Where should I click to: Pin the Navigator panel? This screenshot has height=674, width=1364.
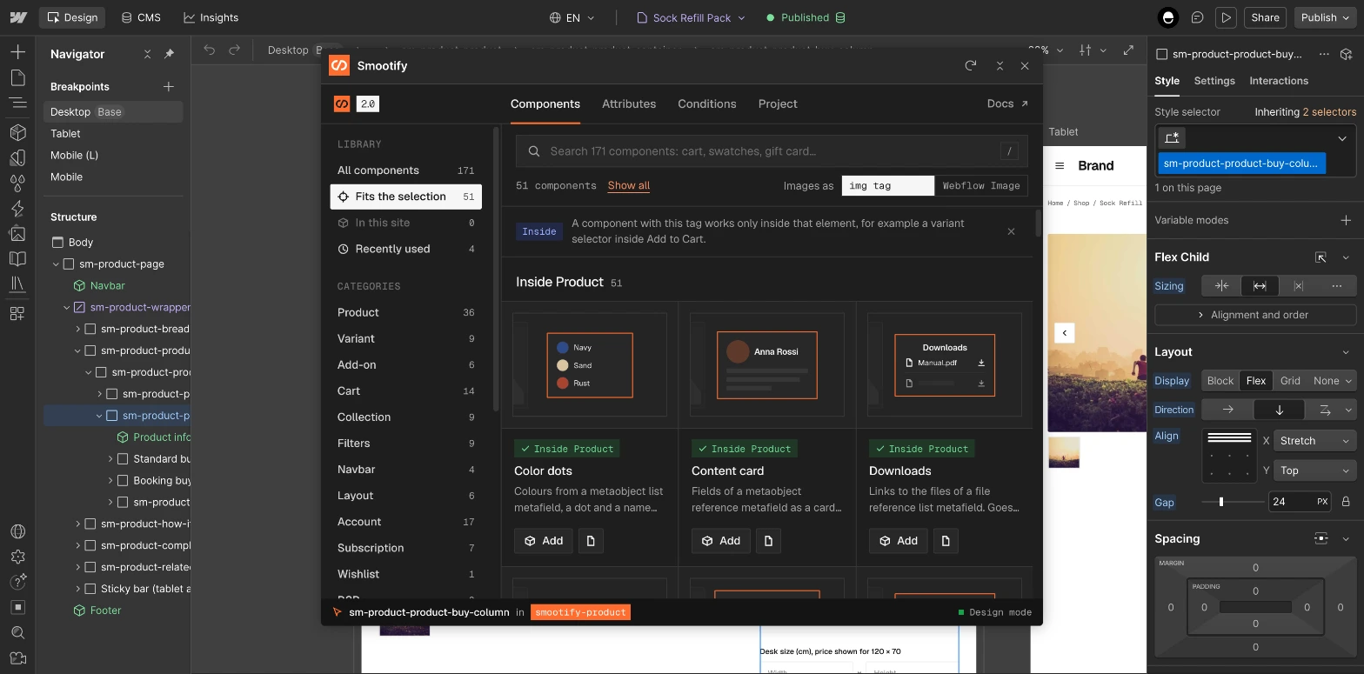click(x=169, y=54)
